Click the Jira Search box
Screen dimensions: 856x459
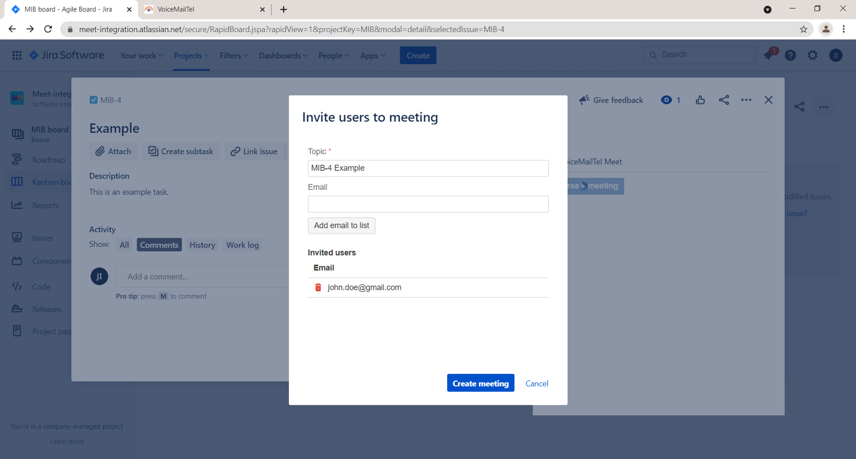(699, 55)
